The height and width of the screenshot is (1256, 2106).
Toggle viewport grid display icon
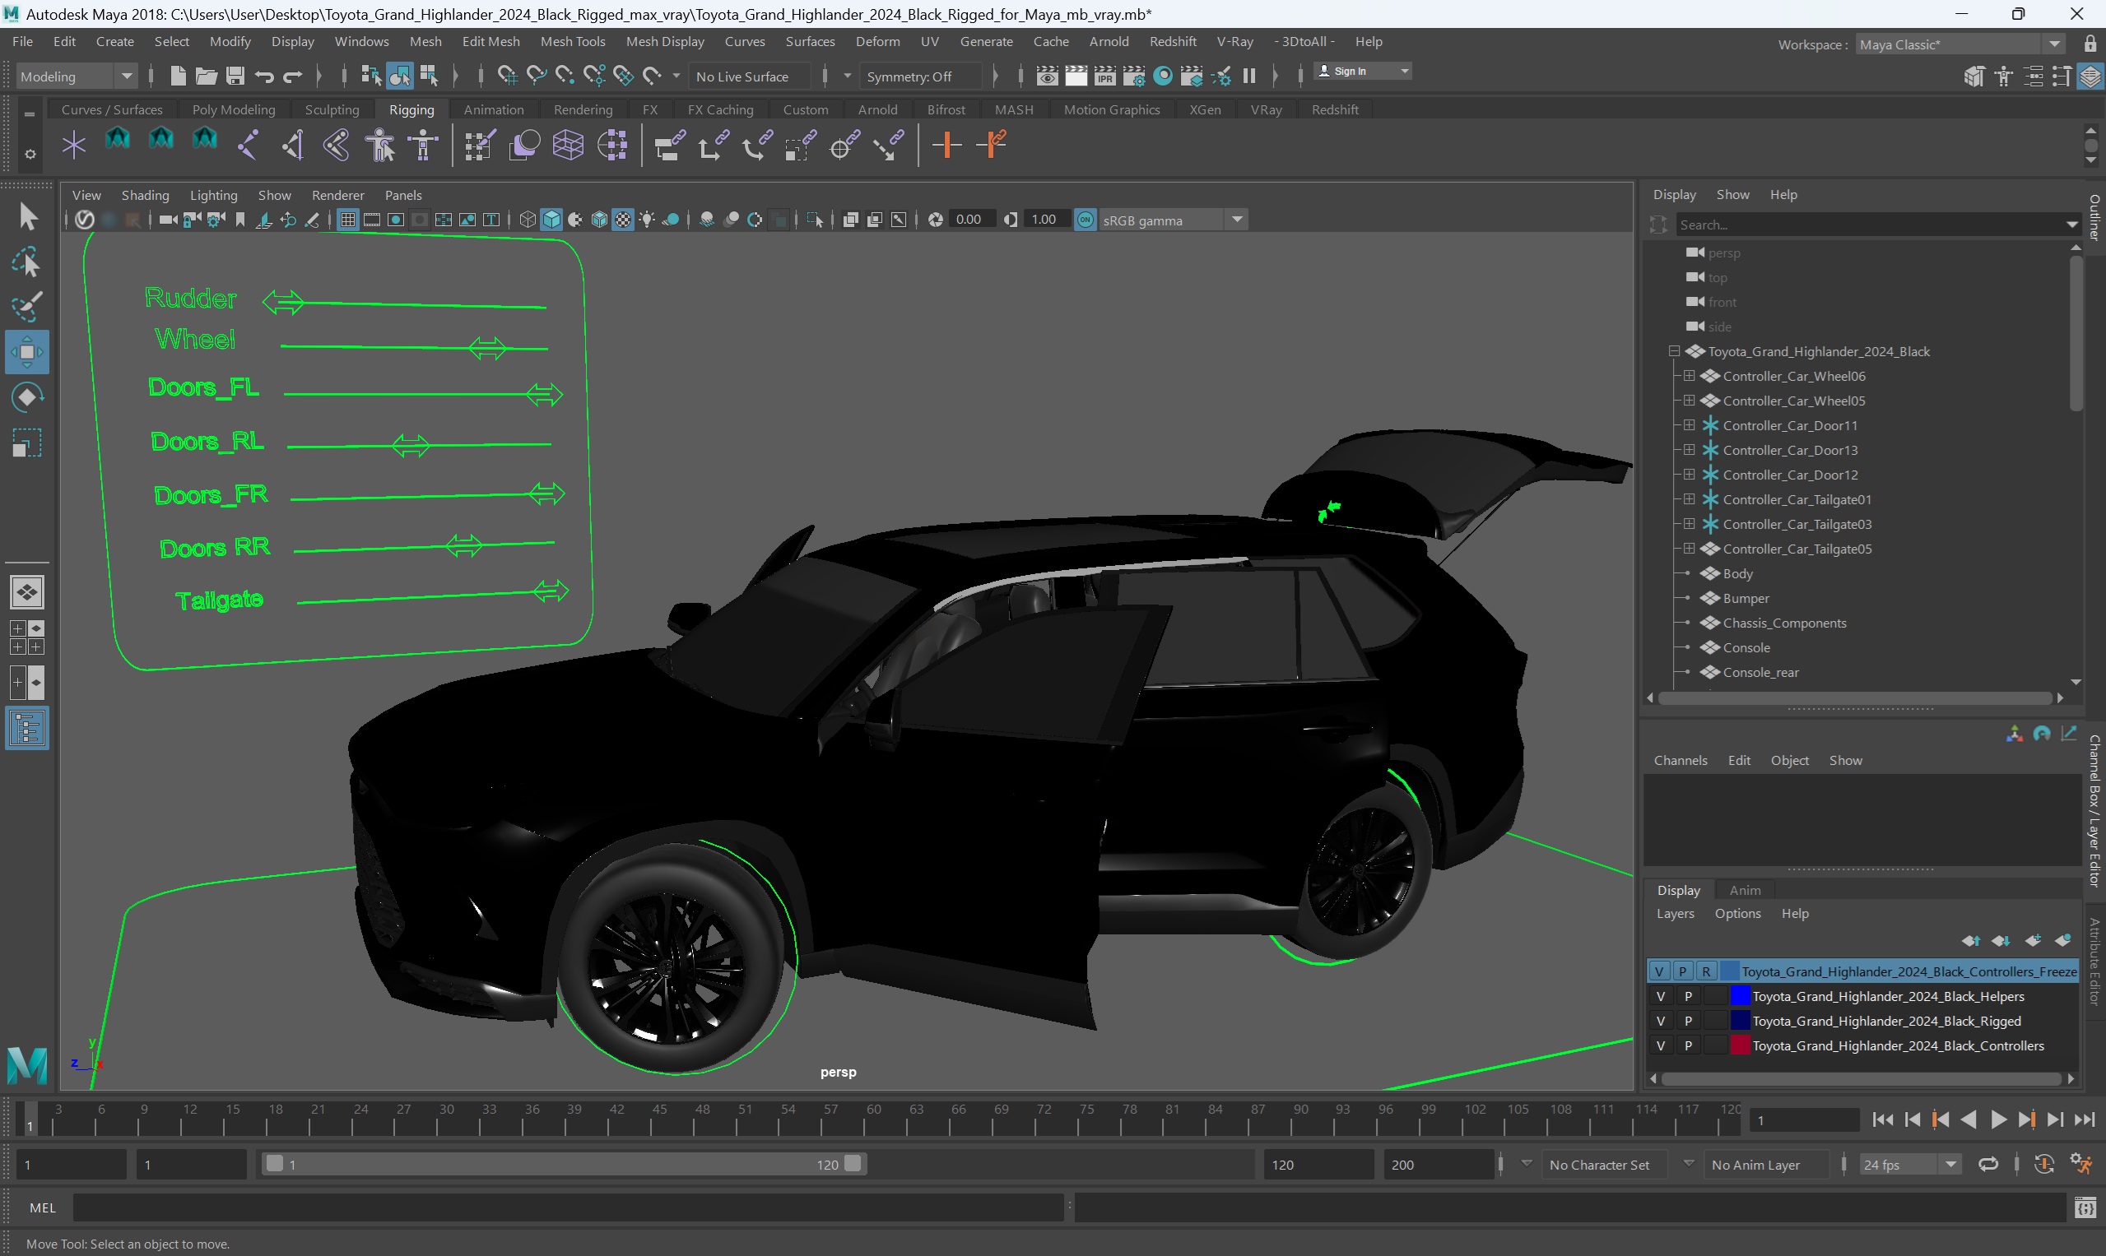tap(347, 220)
